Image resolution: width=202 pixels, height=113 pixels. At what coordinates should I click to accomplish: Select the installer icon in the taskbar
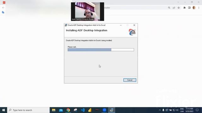coord(111,110)
